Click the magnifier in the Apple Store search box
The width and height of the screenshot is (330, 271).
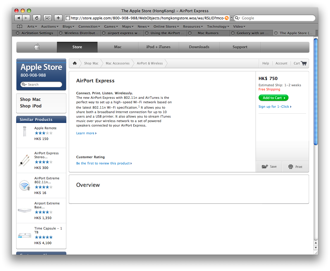coord(24,84)
